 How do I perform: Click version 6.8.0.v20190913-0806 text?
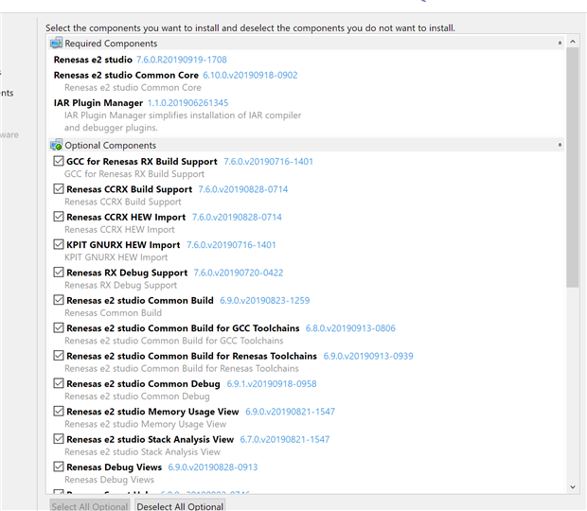(350, 328)
